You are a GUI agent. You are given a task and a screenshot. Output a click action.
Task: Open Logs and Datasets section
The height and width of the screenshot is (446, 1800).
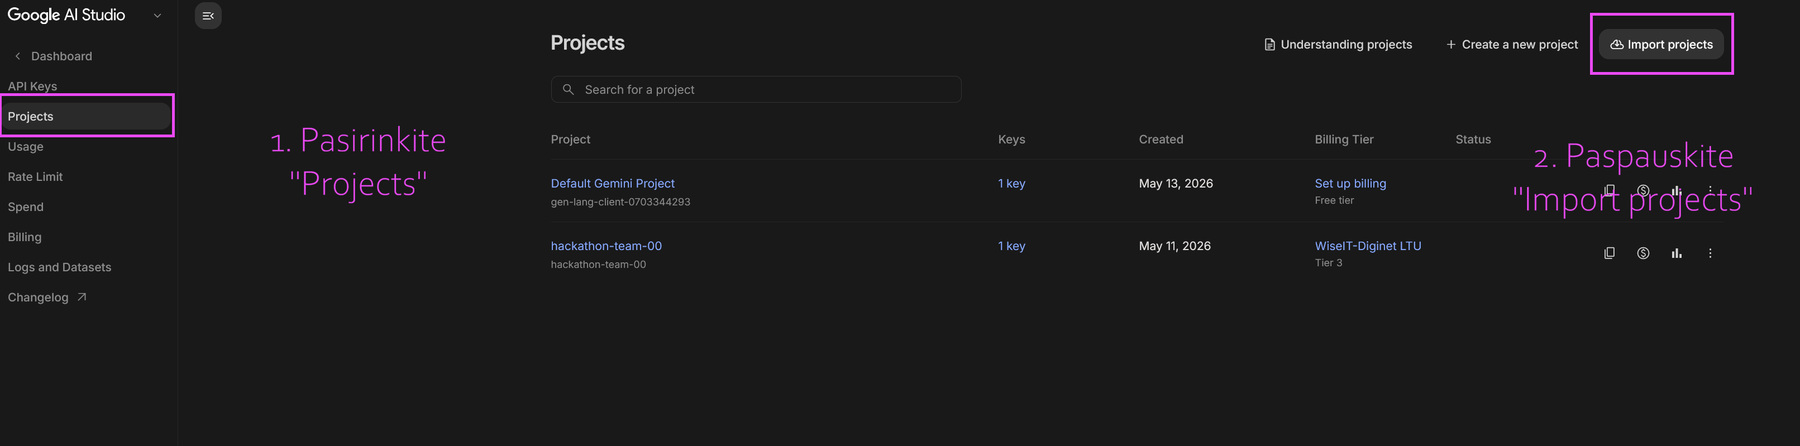59,267
